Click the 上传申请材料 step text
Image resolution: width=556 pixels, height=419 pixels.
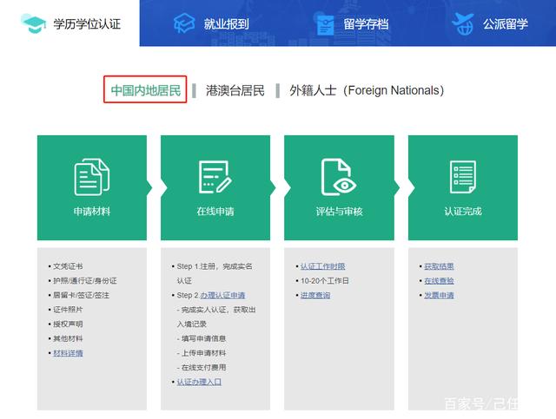(203, 353)
